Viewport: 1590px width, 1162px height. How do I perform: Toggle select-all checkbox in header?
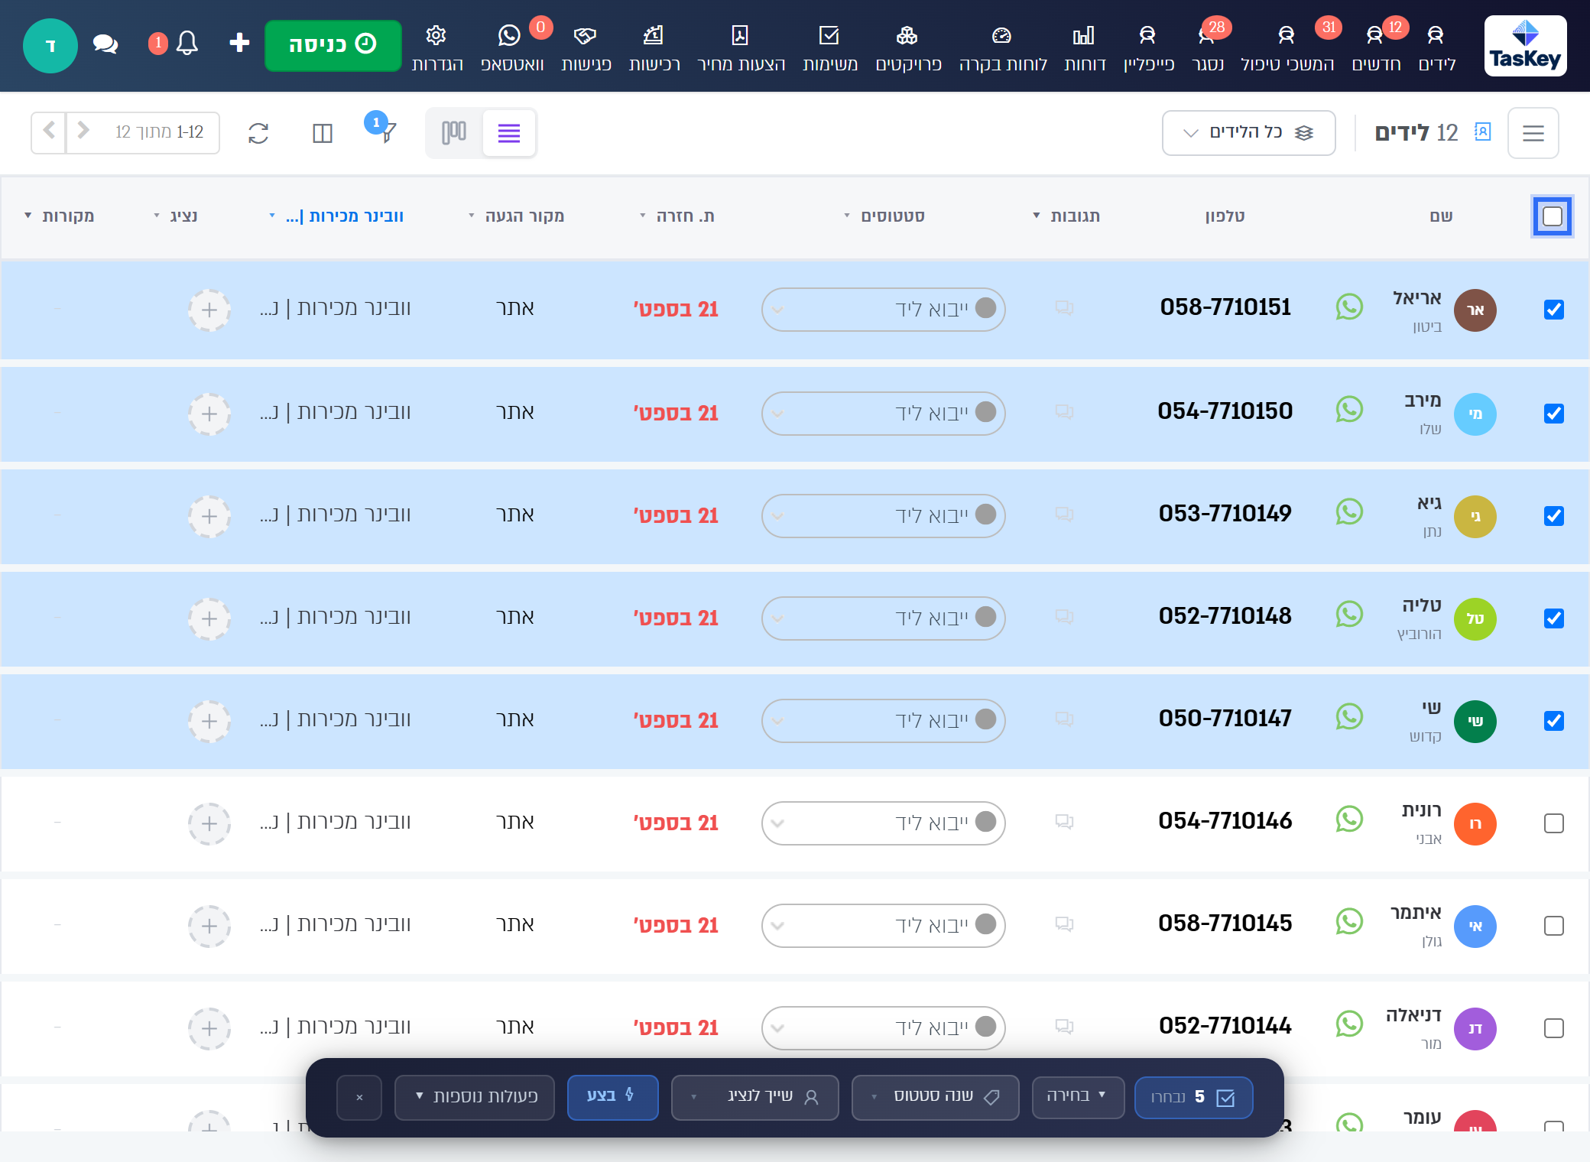click(x=1553, y=216)
